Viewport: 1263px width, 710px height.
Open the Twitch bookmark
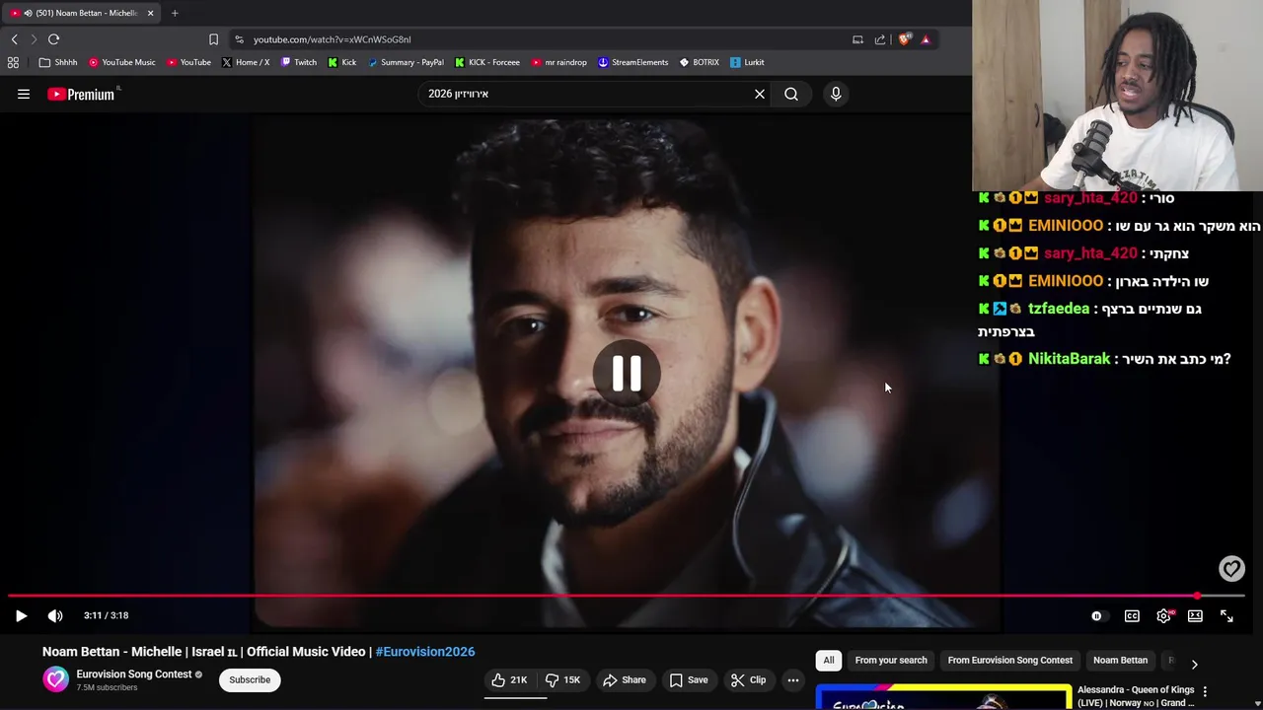coord(299,62)
